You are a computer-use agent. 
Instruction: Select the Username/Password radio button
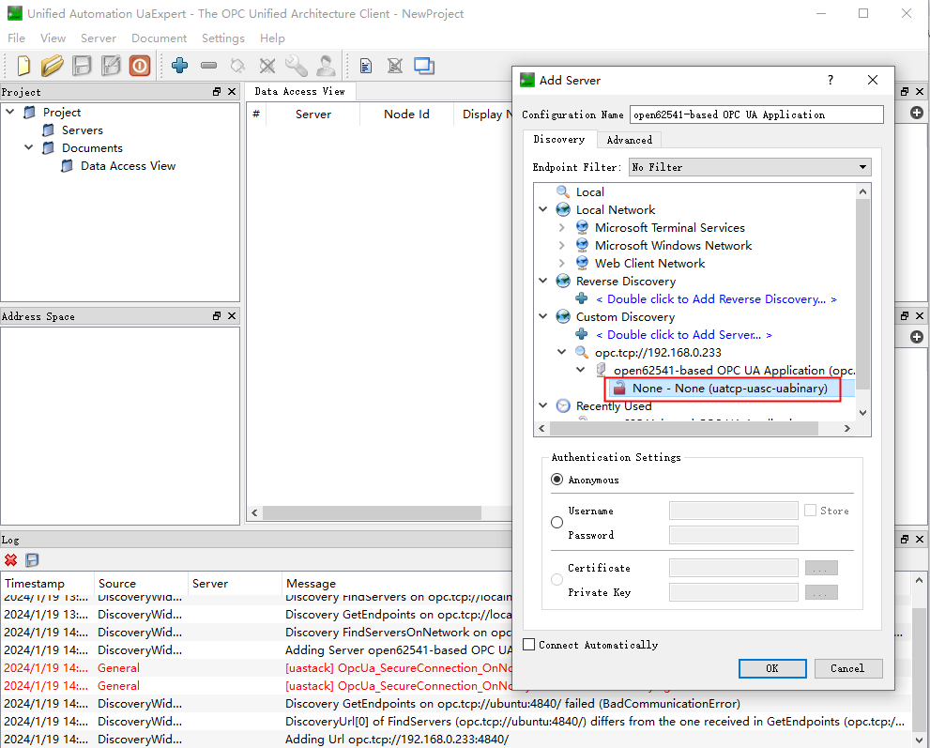pyautogui.click(x=556, y=523)
